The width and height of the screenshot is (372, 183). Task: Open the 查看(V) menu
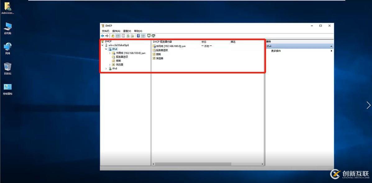[127, 31]
